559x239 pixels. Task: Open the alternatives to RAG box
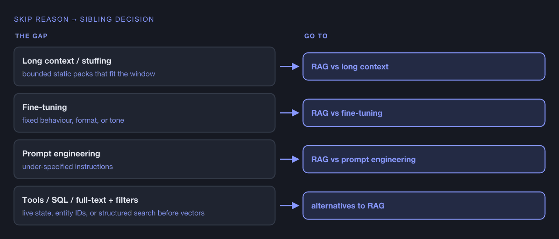coord(424,206)
